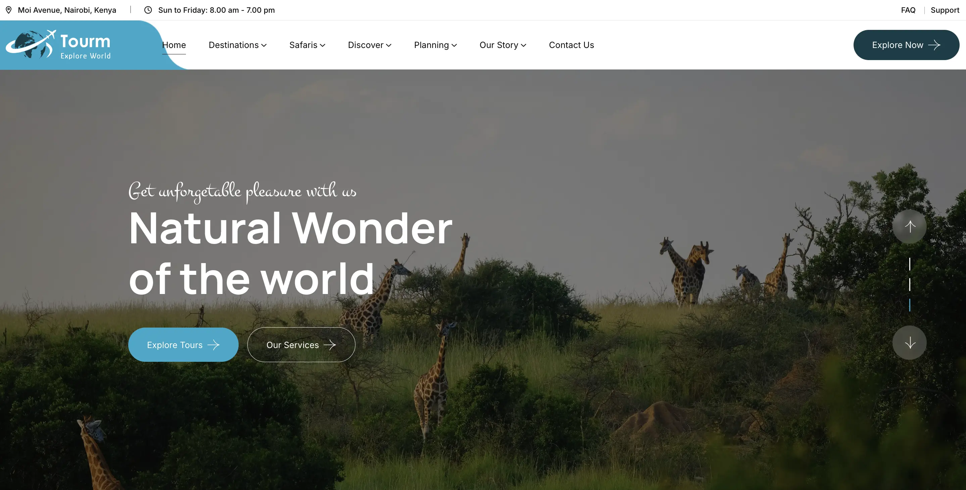Click the Natural Wonder hero heading

291,253
